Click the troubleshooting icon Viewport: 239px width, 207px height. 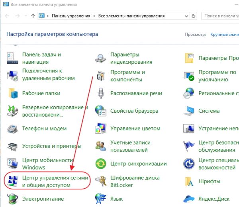[189, 129]
